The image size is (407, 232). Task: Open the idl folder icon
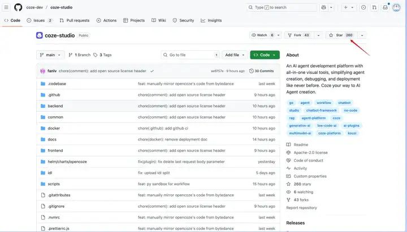pyautogui.click(x=43, y=173)
